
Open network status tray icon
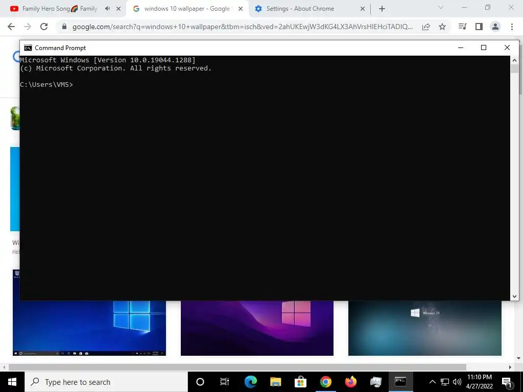point(445,382)
